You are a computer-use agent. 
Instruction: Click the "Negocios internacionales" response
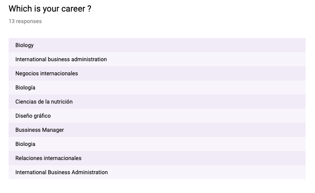pos(47,74)
